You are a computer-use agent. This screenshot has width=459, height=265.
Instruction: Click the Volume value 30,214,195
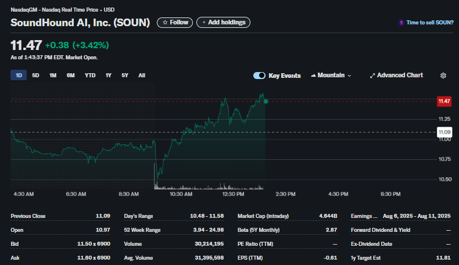(x=209, y=244)
